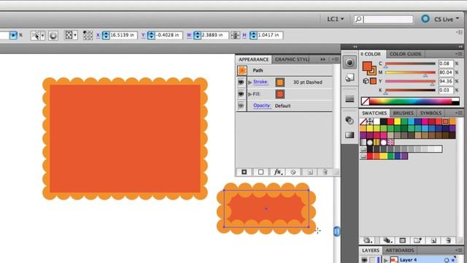Click the Opacity link in Appearance panel
This screenshot has width=467, height=263.
tap(262, 105)
